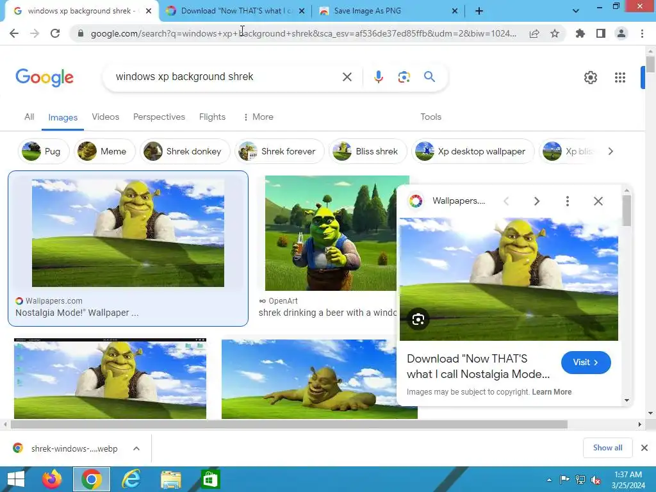Open the Wallpapers.com Nostalgia Mode result thumbnail

click(128, 233)
